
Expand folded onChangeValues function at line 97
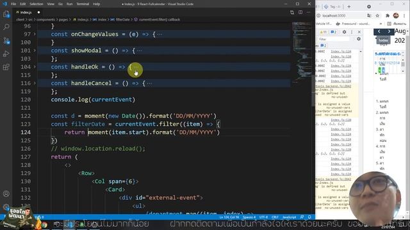point(35,34)
